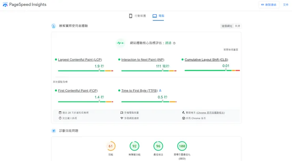Open the Largest Contentful Paint (LCP) link
292x161 pixels.
pyautogui.click(x=80, y=59)
